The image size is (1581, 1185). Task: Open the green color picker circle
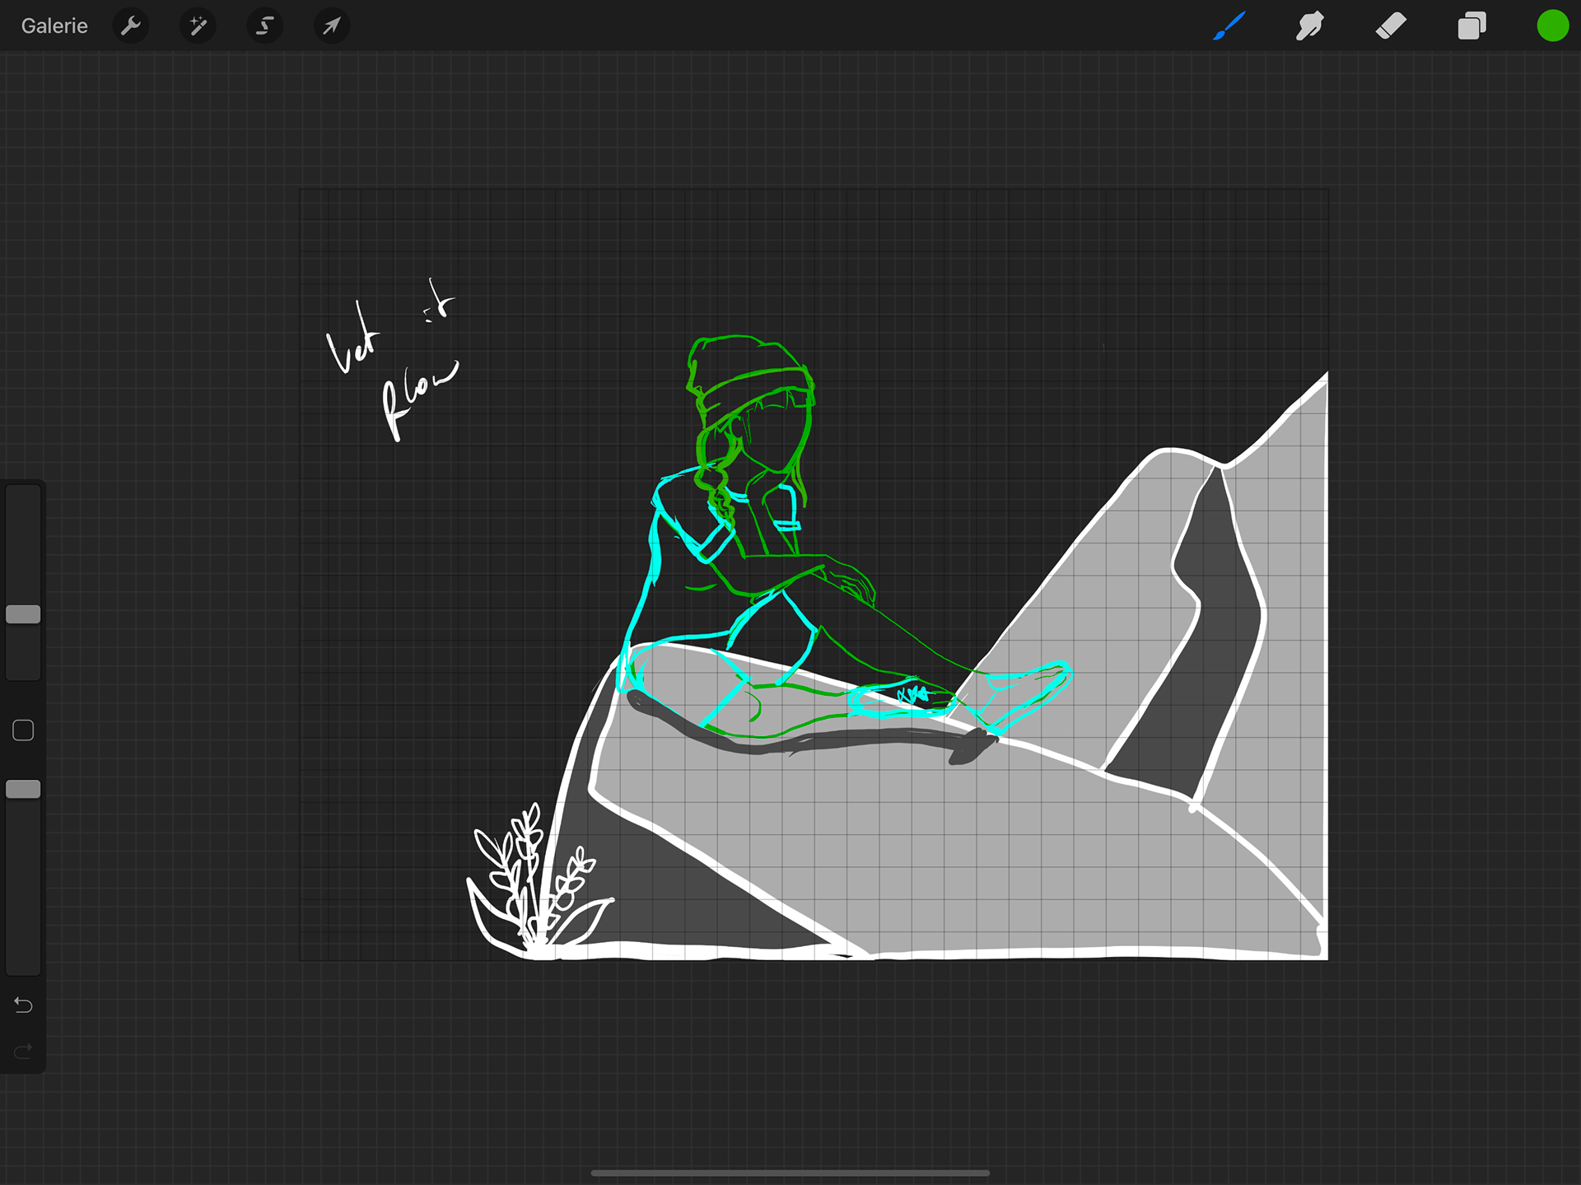1552,26
